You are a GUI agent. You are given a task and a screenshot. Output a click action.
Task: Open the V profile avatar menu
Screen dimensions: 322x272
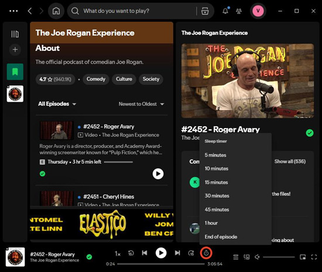(x=258, y=11)
